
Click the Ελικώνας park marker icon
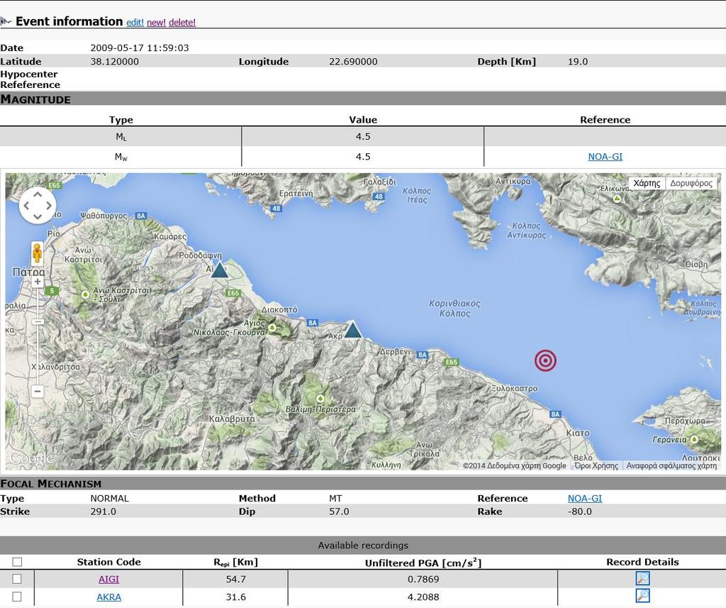tap(618, 199)
